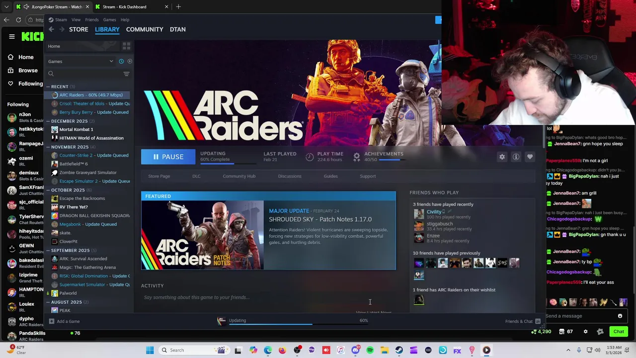Open the Kick hamburger menu icon
The width and height of the screenshot is (636, 358).
coord(11,36)
